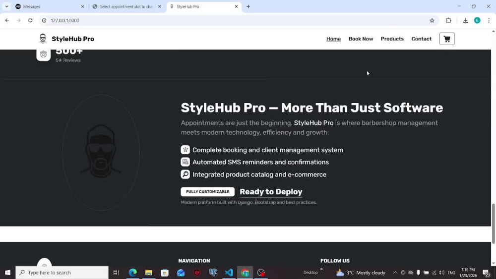The width and height of the screenshot is (496, 279).
Task: Bookmark this page with star
Action: [432, 20]
